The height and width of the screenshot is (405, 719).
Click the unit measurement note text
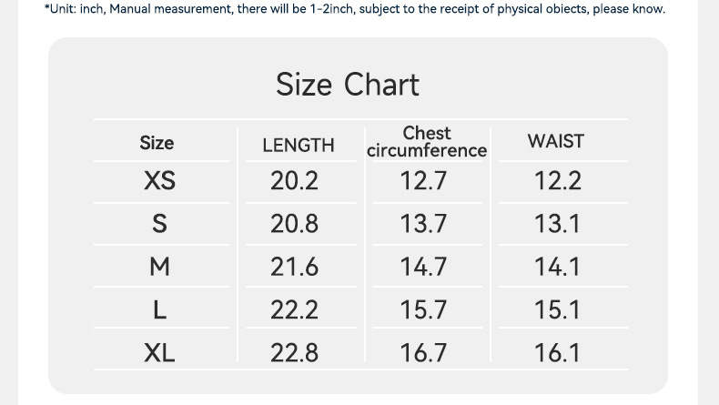coord(354,9)
